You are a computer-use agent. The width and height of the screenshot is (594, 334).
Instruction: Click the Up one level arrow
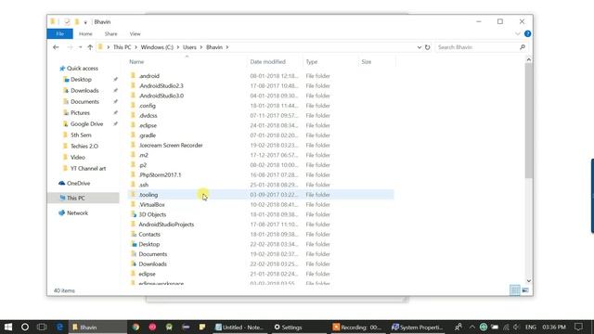pos(90,47)
